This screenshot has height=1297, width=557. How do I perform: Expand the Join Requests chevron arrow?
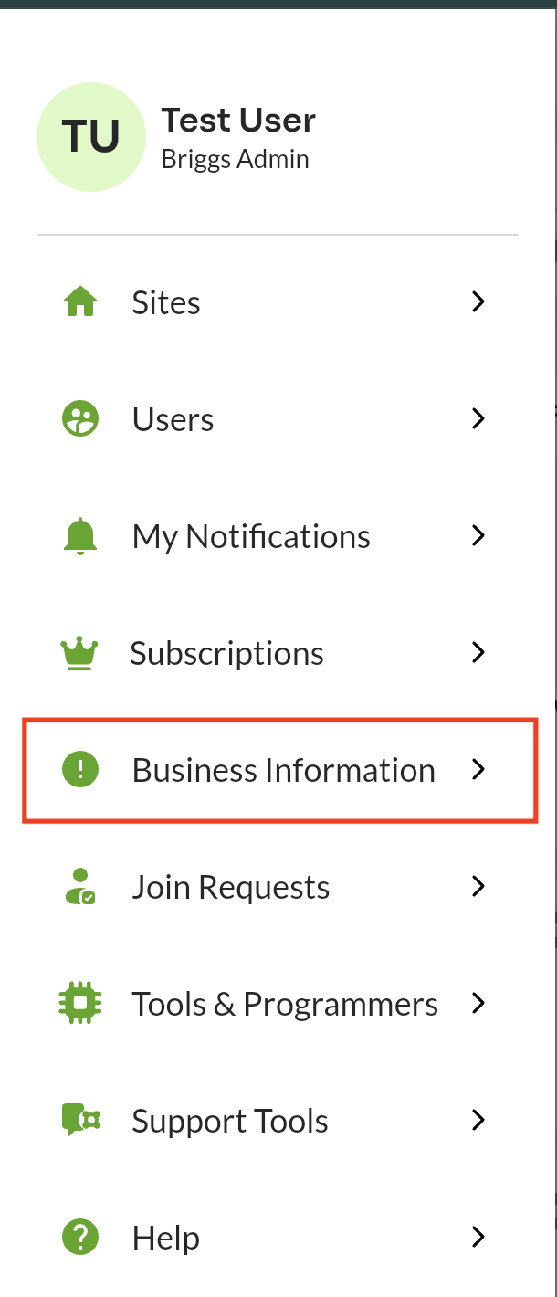coord(478,886)
